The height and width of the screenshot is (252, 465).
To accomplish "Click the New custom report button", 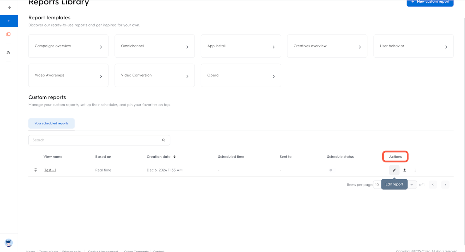I will coord(430,2).
